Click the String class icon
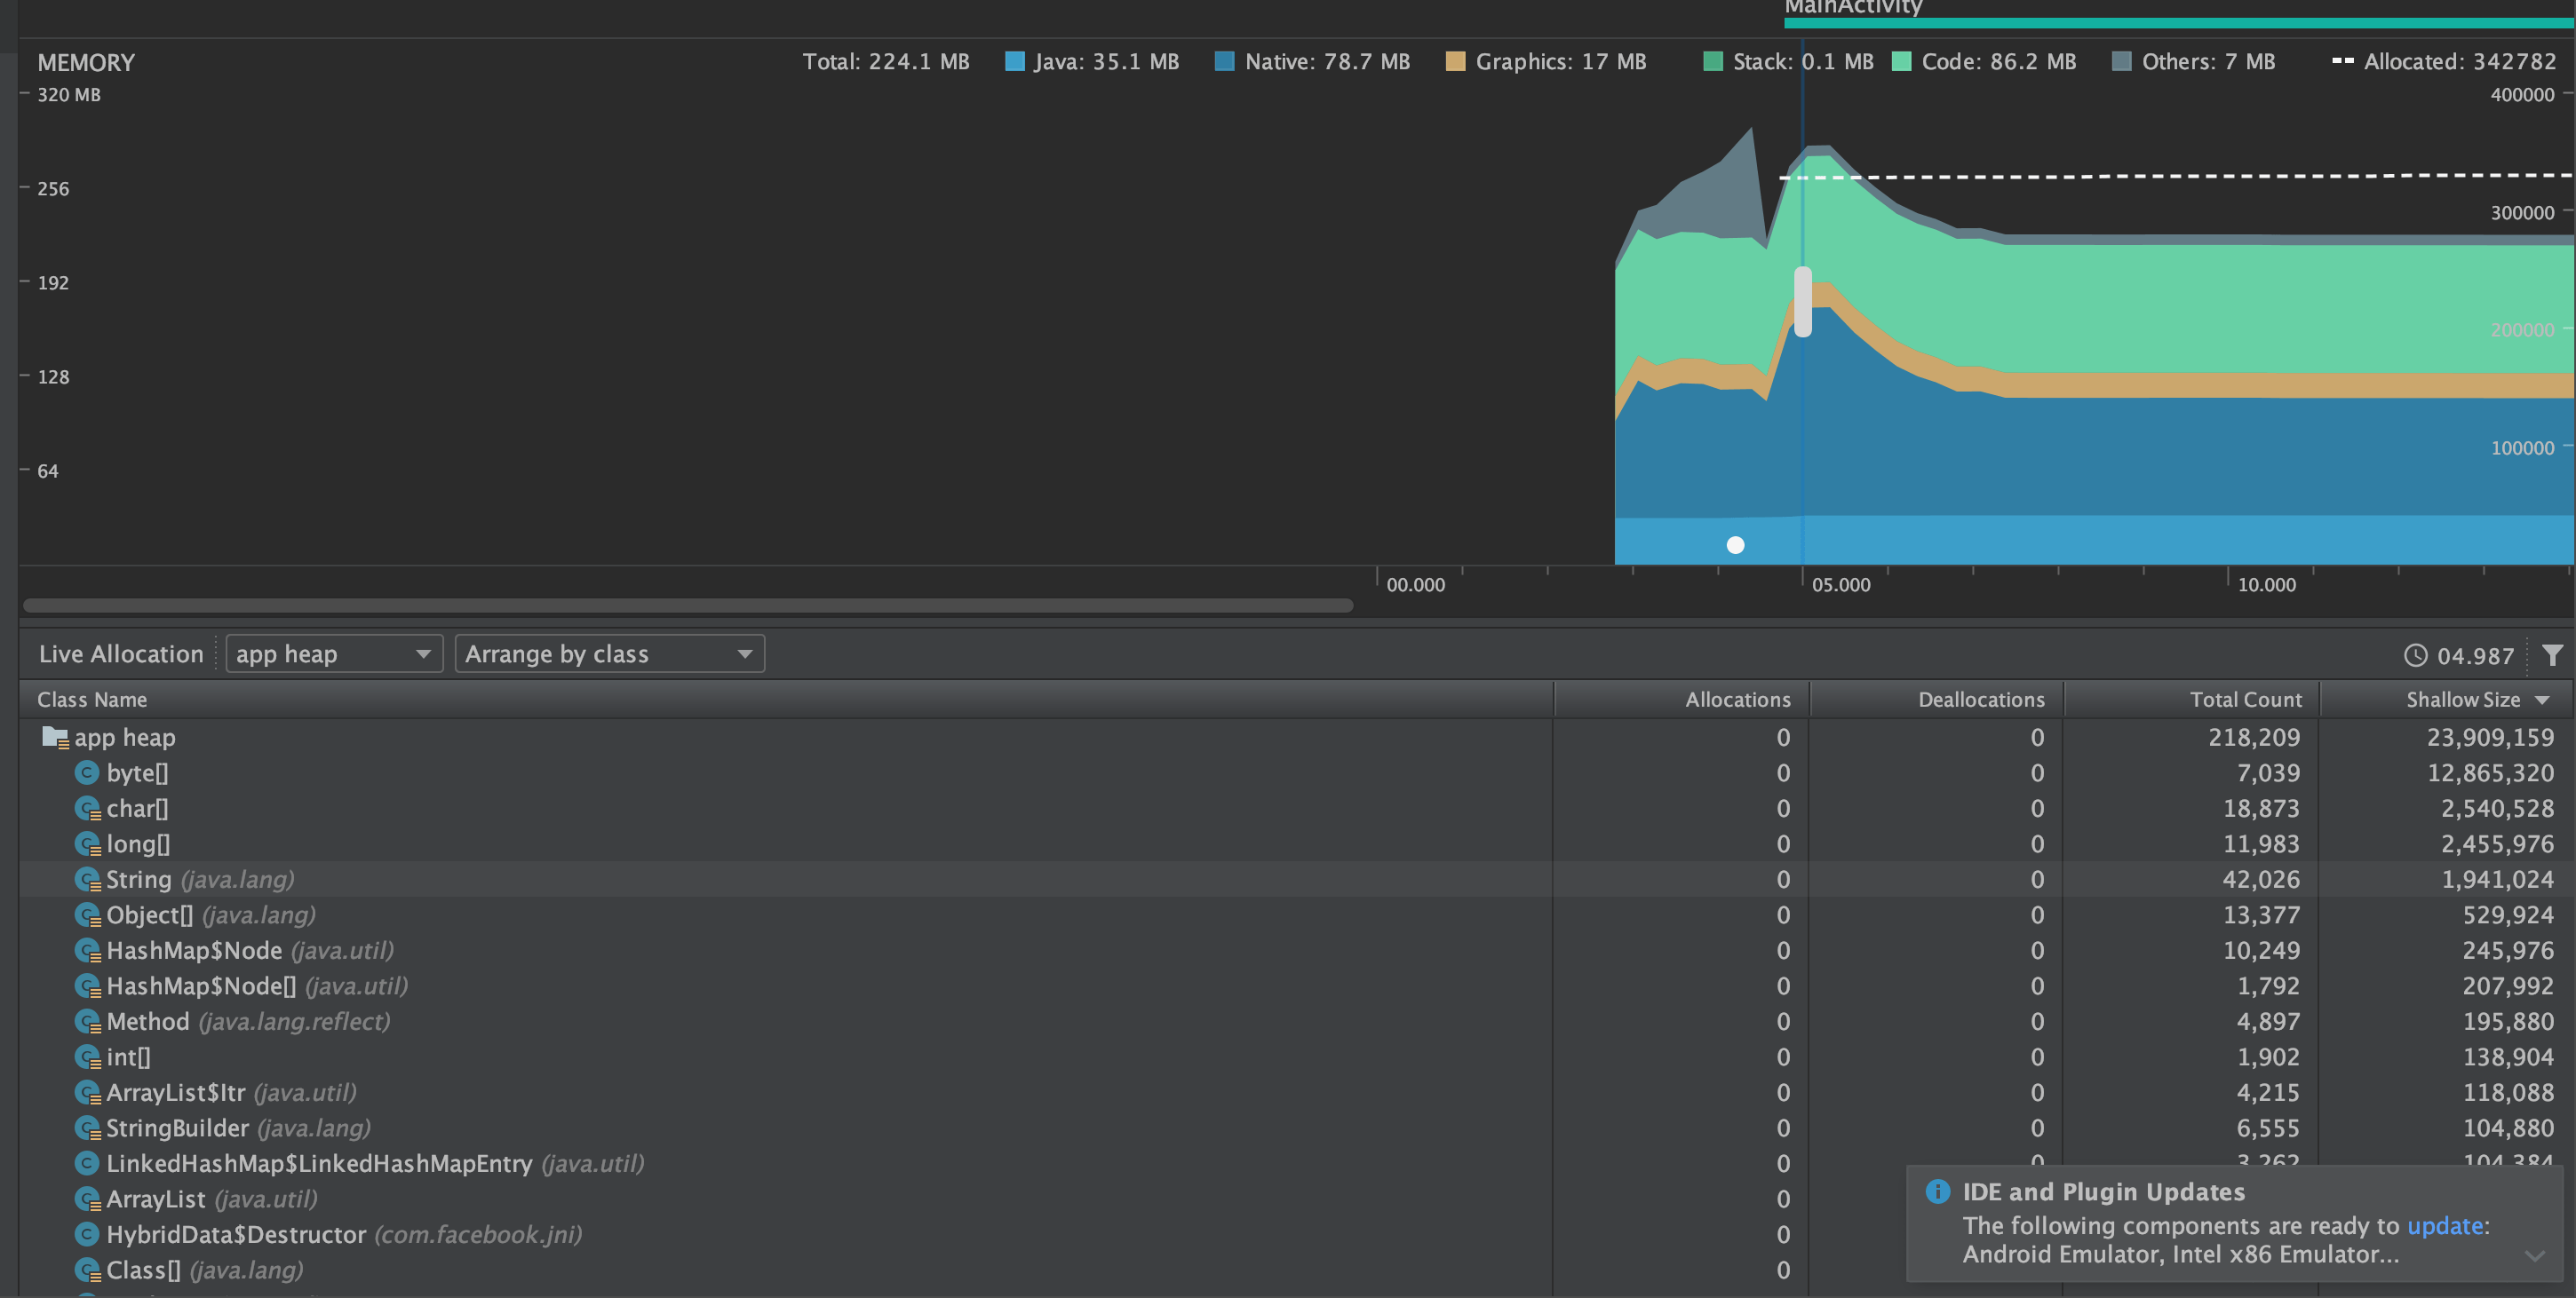The height and width of the screenshot is (1298, 2576). click(x=88, y=879)
